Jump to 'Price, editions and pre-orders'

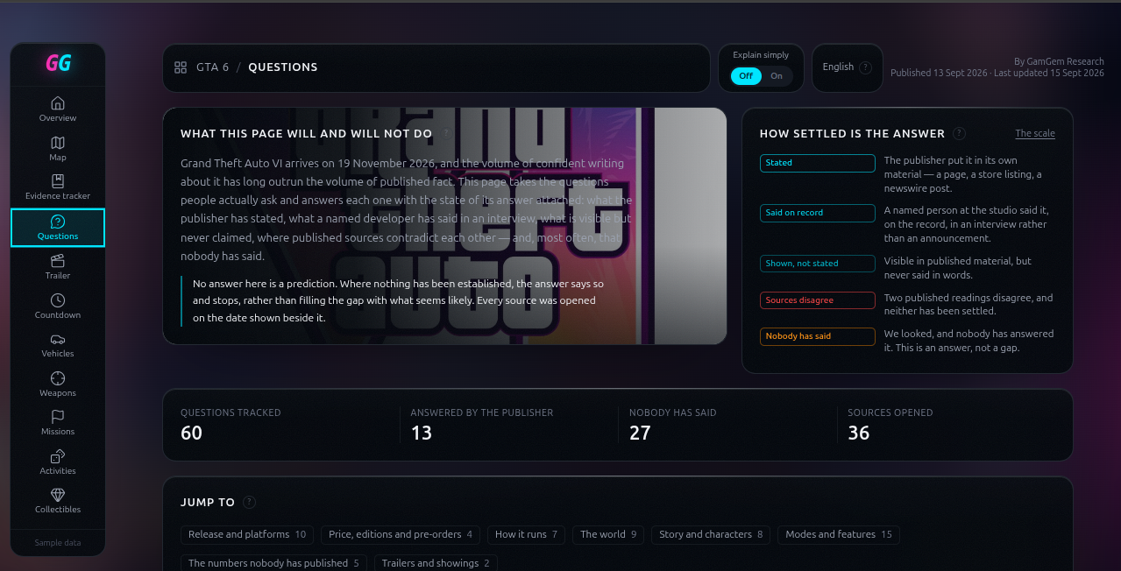pos(401,534)
